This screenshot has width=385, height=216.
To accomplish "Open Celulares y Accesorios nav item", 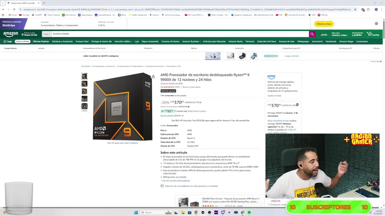I will (x=62, y=41).
